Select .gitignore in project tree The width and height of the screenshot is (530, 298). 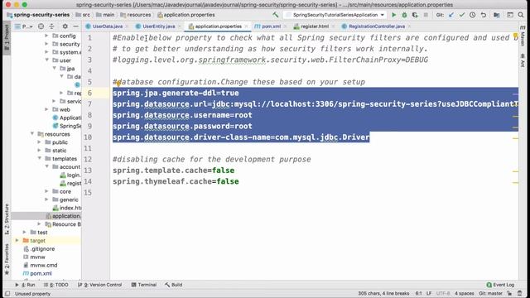click(x=42, y=248)
